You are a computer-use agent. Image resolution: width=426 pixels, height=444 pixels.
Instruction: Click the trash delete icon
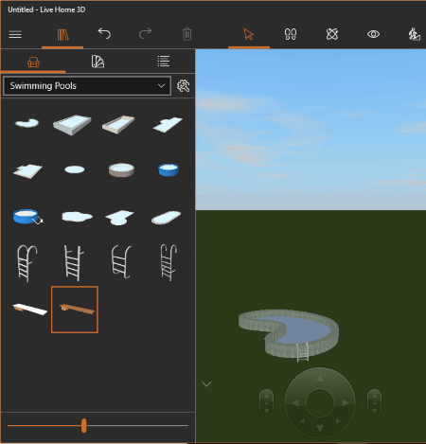point(187,34)
